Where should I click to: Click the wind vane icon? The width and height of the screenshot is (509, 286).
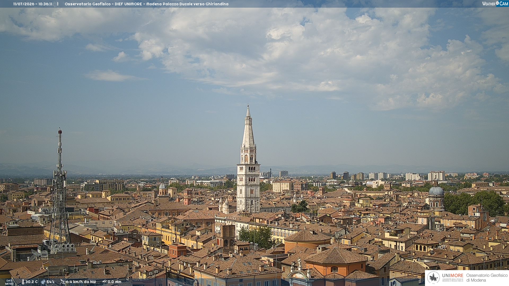click(x=63, y=282)
